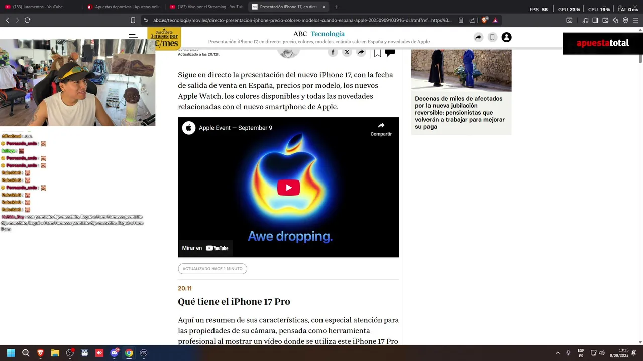
Task: Open Google Chrome from taskbar
Action: (x=129, y=353)
